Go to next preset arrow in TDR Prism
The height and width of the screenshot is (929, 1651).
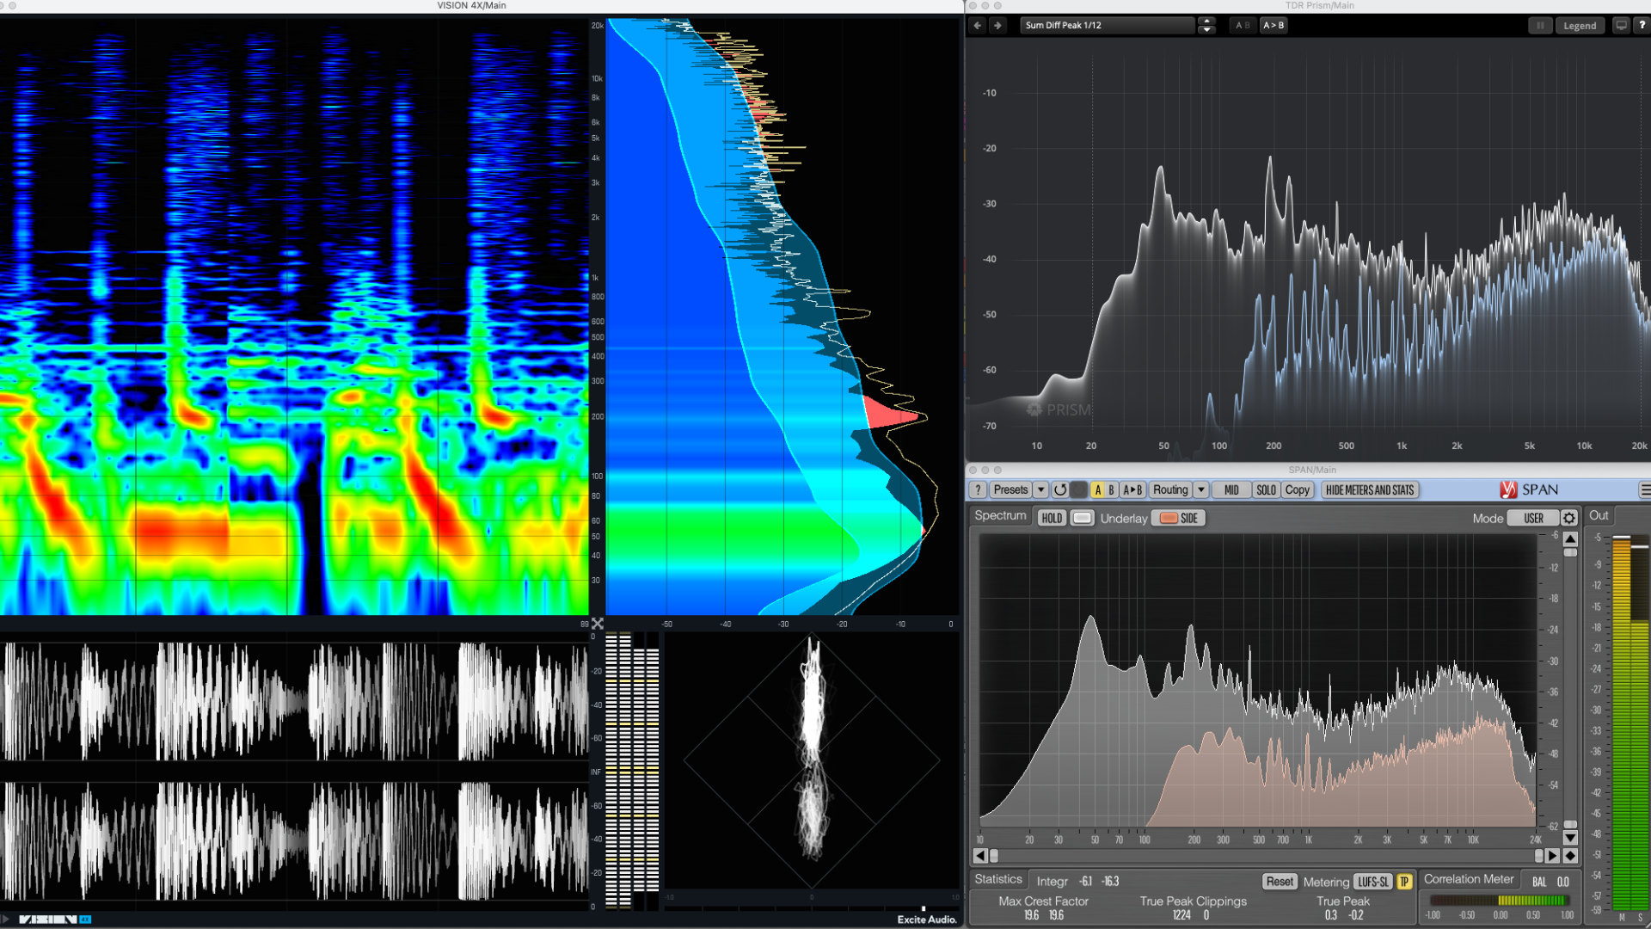(997, 25)
